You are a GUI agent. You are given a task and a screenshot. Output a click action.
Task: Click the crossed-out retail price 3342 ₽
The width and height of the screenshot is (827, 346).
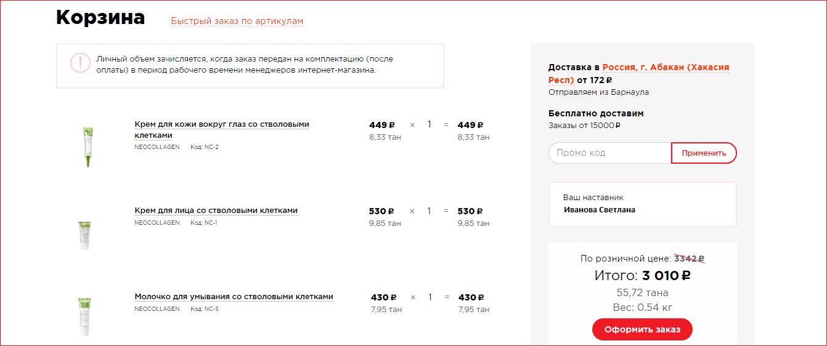click(x=689, y=259)
